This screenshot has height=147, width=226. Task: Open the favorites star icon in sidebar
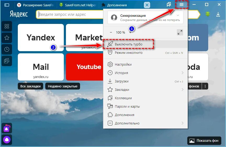point(7,38)
